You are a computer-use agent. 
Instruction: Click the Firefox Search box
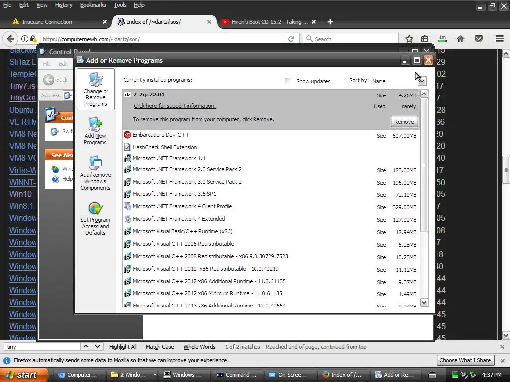[x=351, y=39]
